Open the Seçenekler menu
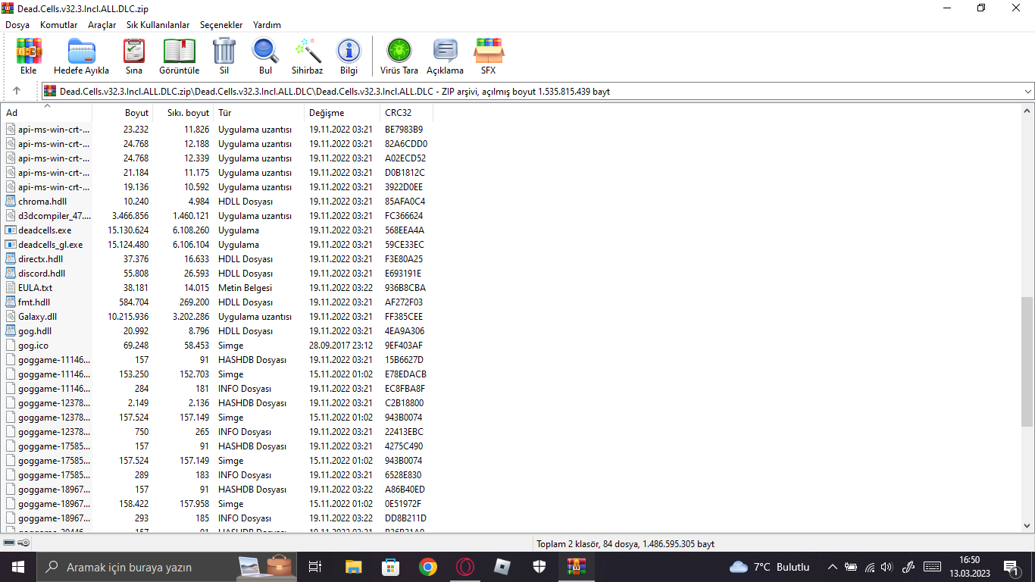 [x=221, y=25]
